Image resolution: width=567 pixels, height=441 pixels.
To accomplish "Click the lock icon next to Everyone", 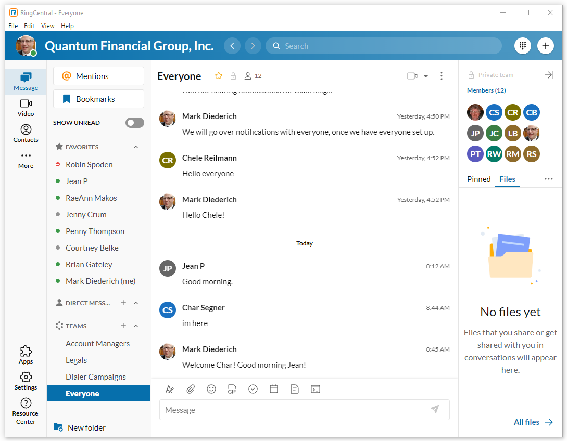I will pyautogui.click(x=233, y=76).
